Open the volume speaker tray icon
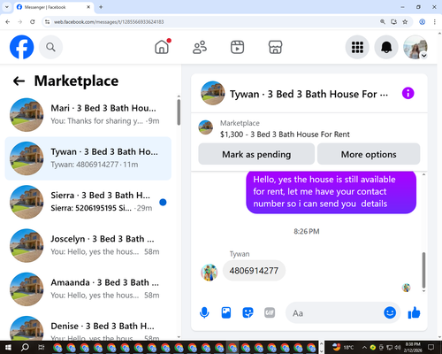The height and width of the screenshot is (354, 442). (398, 347)
